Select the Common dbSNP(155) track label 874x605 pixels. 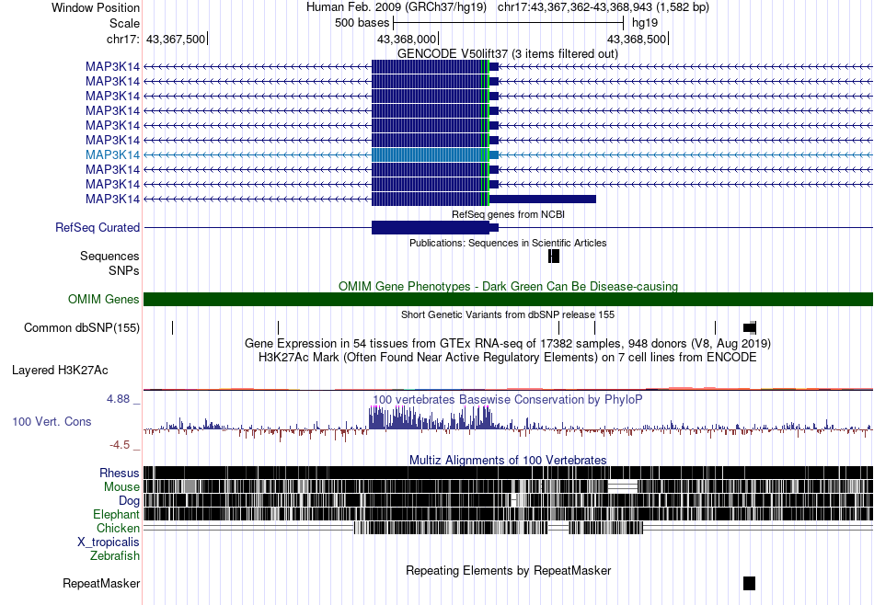[x=82, y=327]
